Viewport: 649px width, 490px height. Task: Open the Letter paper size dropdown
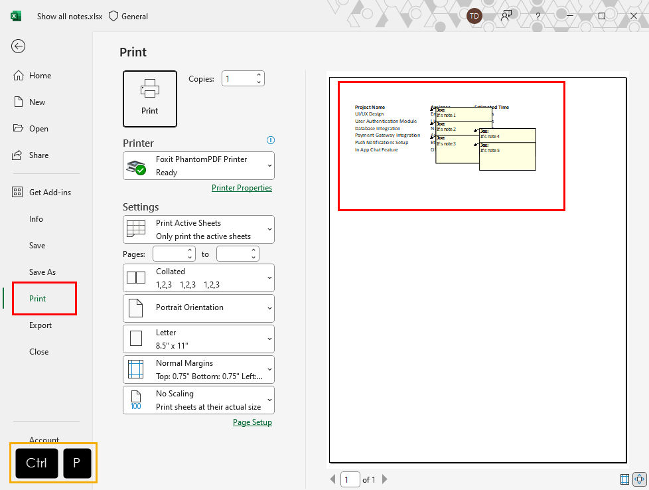(198, 339)
